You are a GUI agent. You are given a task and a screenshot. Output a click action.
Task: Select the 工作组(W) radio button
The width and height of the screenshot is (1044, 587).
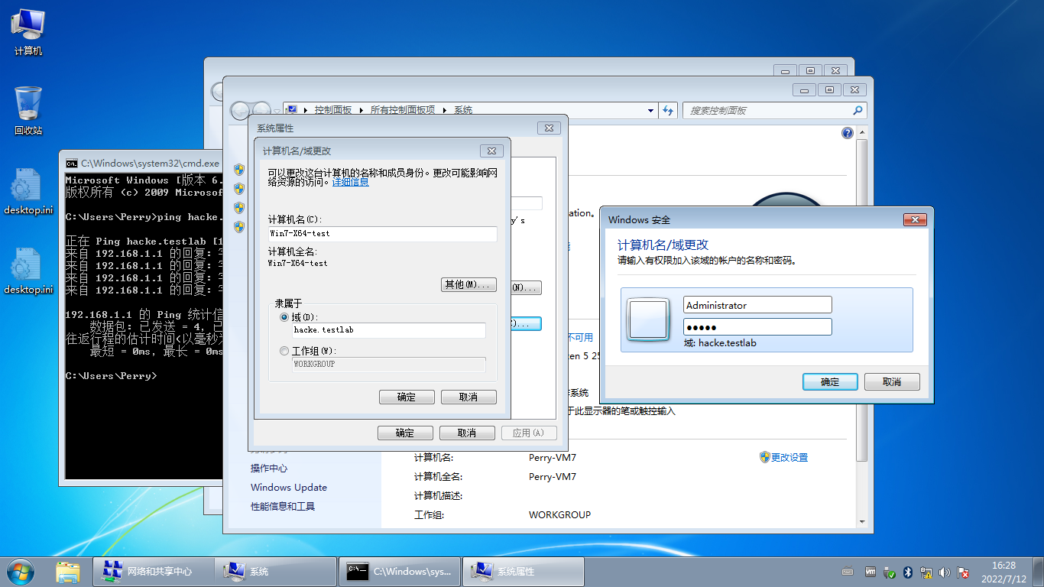click(x=284, y=350)
